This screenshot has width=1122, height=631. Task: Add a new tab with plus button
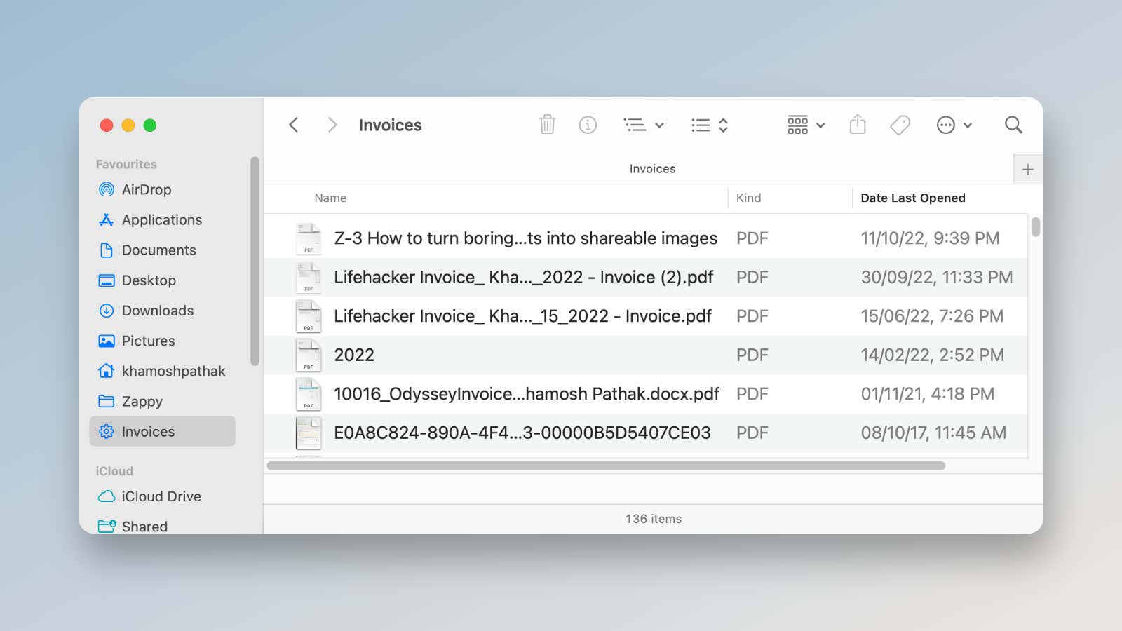coord(1028,169)
